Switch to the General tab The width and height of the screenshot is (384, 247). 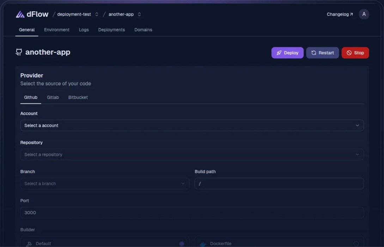click(27, 30)
